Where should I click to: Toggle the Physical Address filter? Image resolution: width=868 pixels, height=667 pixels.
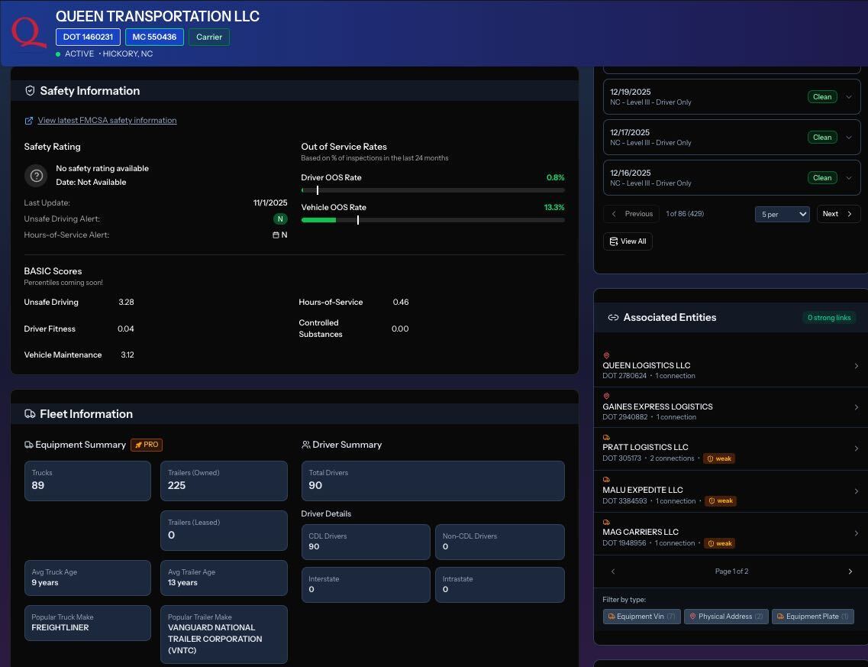[725, 617]
